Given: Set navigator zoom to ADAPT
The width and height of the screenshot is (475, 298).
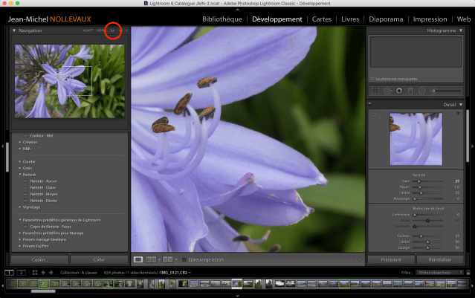Looking at the screenshot, I should pos(88,30).
